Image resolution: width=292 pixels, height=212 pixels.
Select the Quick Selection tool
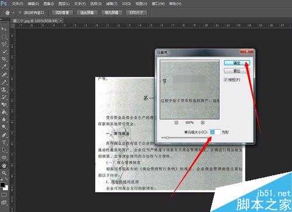click(x=4, y=51)
